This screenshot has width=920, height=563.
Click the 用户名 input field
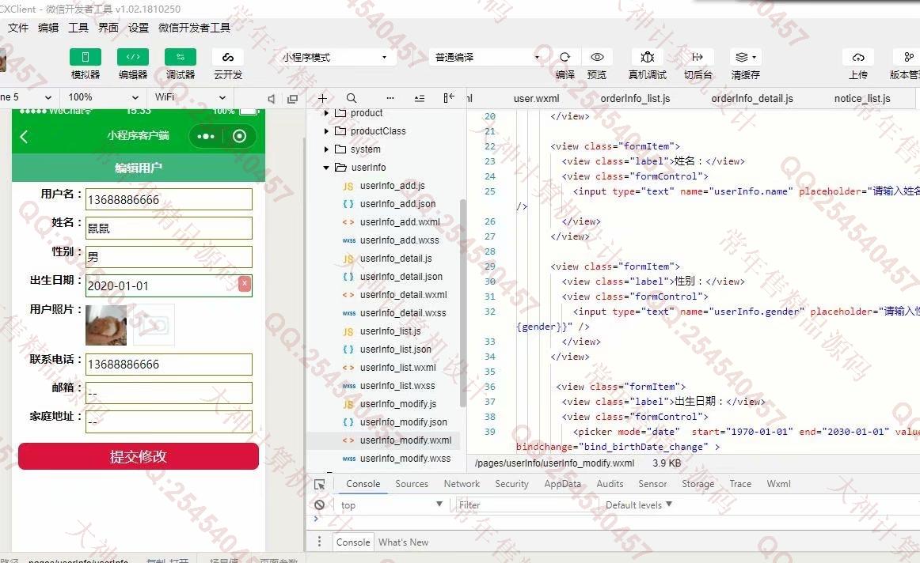(x=169, y=199)
